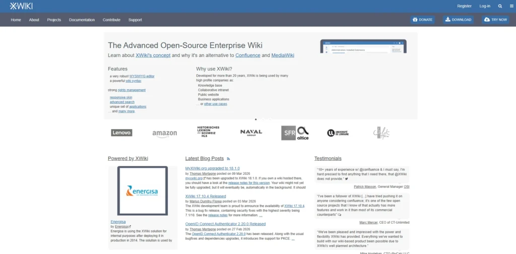The width and height of the screenshot is (516, 254).
Task: Open the Projects menu
Action: coord(54,20)
